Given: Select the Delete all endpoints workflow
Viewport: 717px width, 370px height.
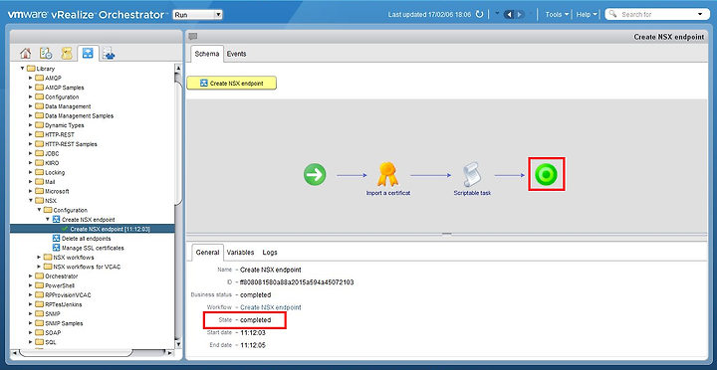Looking at the screenshot, I should click(86, 239).
